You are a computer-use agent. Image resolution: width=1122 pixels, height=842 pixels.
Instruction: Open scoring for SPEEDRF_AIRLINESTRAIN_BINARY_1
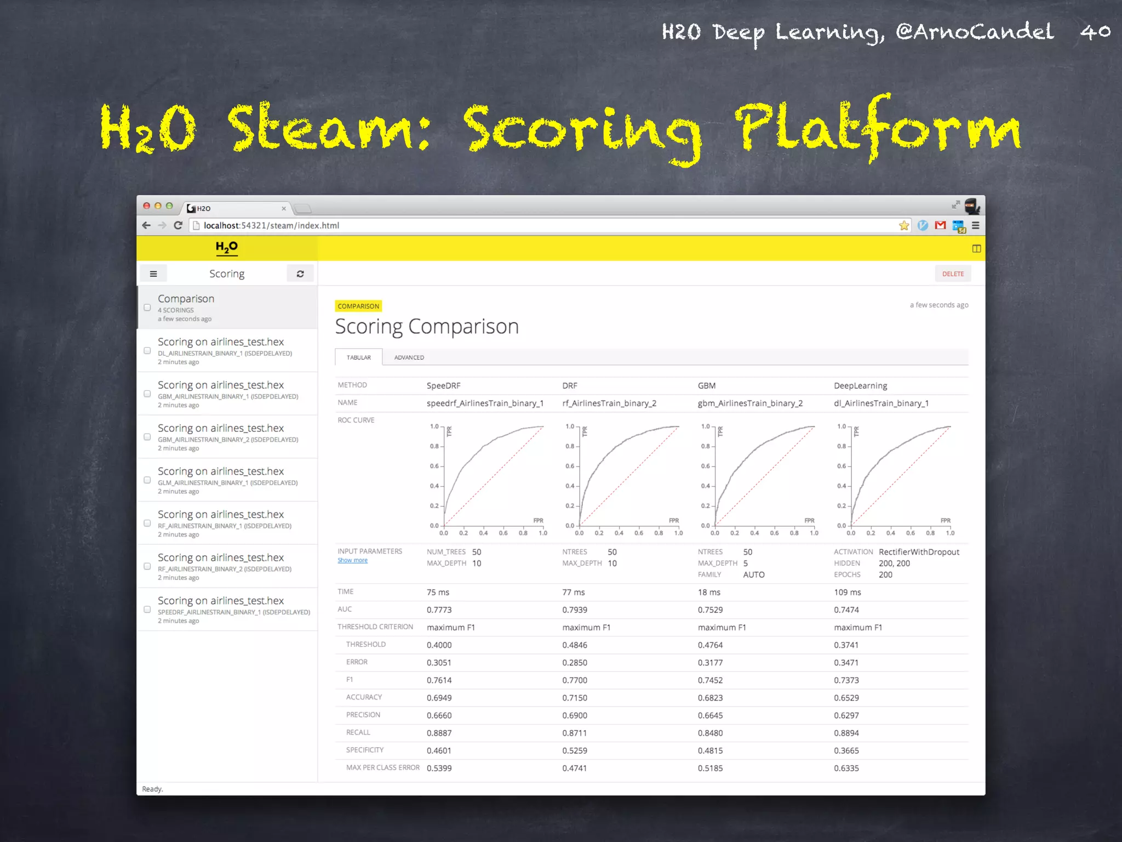227,610
